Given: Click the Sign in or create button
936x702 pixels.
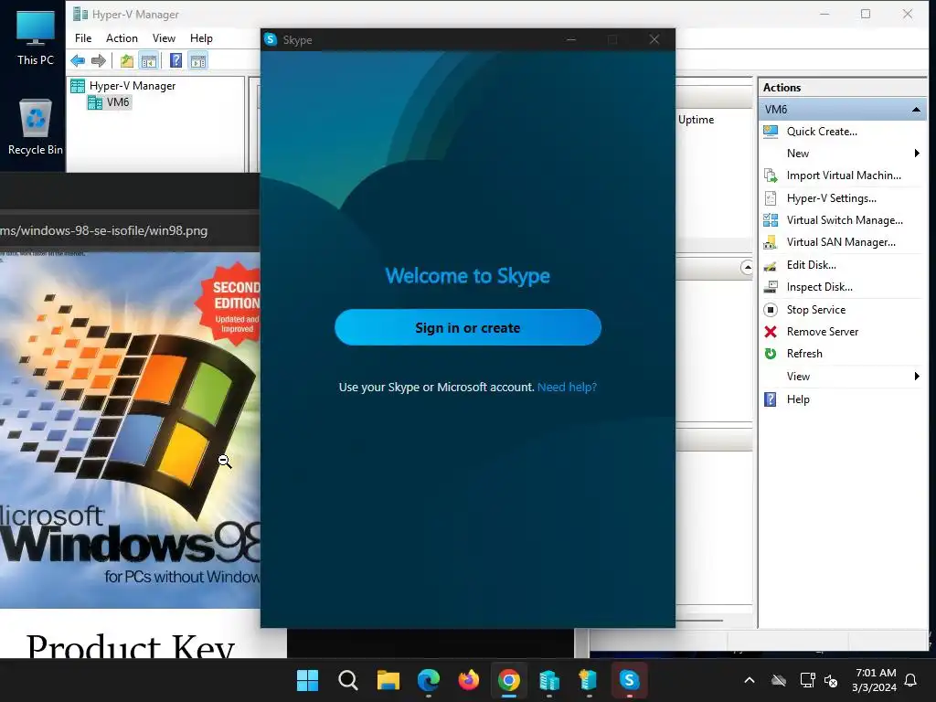Looking at the screenshot, I should (x=467, y=327).
